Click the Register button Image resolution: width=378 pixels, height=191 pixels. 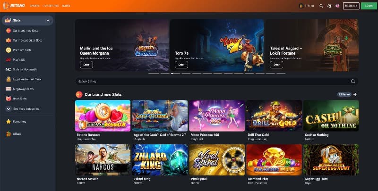click(x=351, y=6)
